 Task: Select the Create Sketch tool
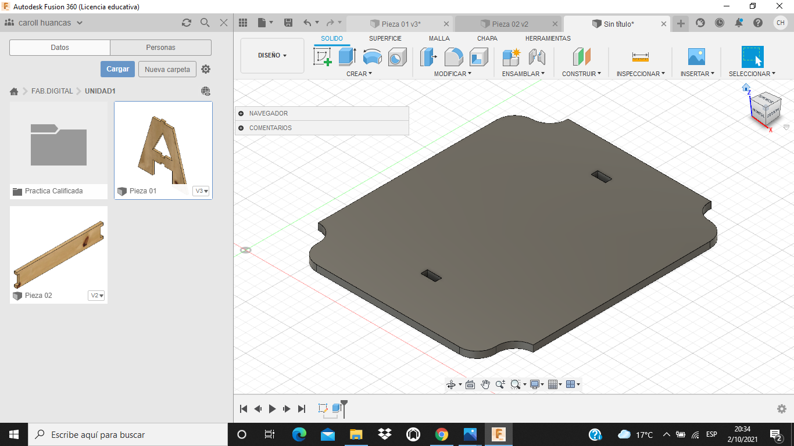point(323,57)
